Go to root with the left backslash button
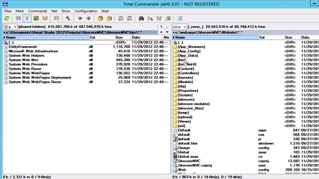319x179 pixels. 161,26
